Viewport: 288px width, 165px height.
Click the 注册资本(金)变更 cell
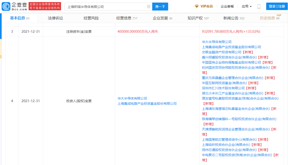[x=79, y=31]
